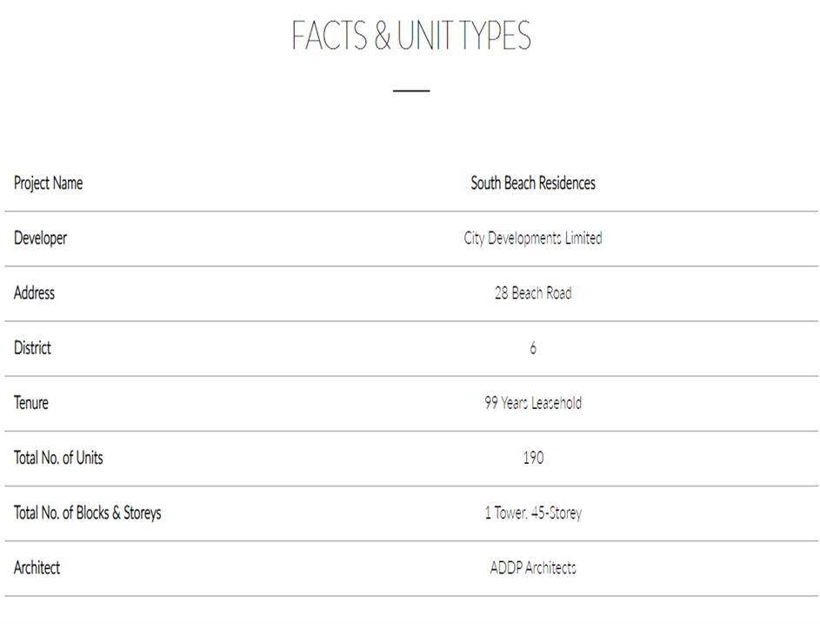The width and height of the screenshot is (820, 624).
Task: Click City Developments Limited text
Action: (532, 238)
